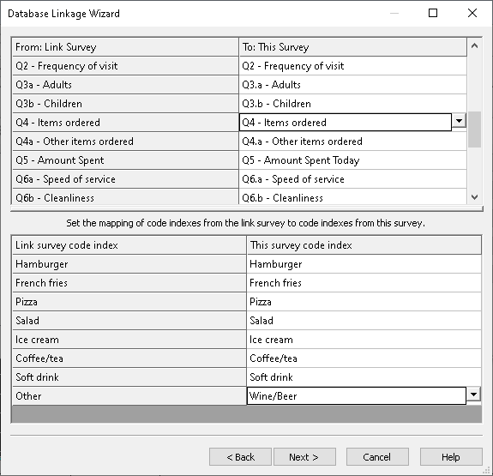The height and width of the screenshot is (476, 493).
Task: Open the Wine/Beer code index dropdown arrow
Action: [473, 395]
